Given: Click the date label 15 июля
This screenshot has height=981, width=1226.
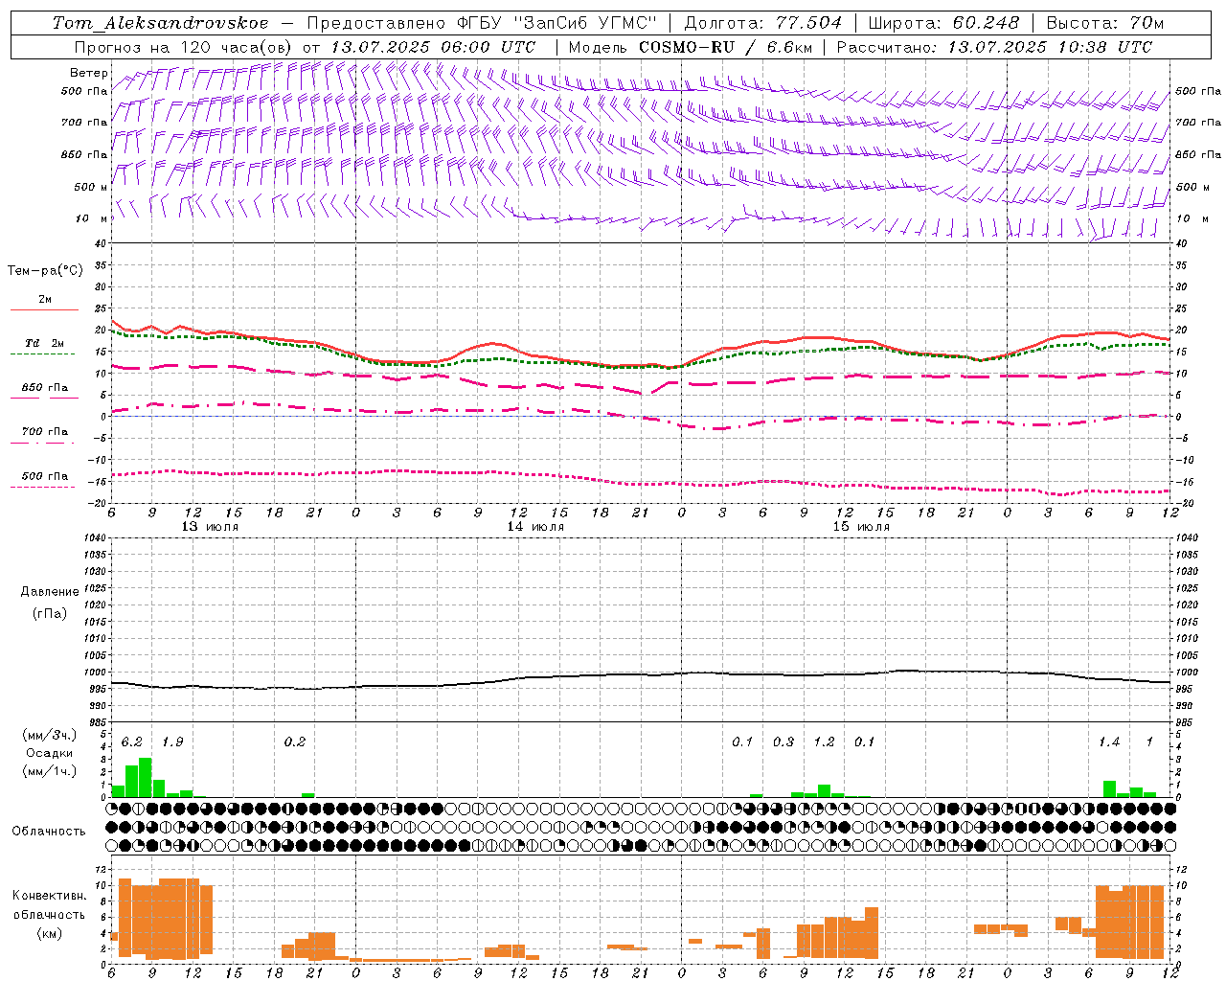Looking at the screenshot, I should click(x=861, y=527).
